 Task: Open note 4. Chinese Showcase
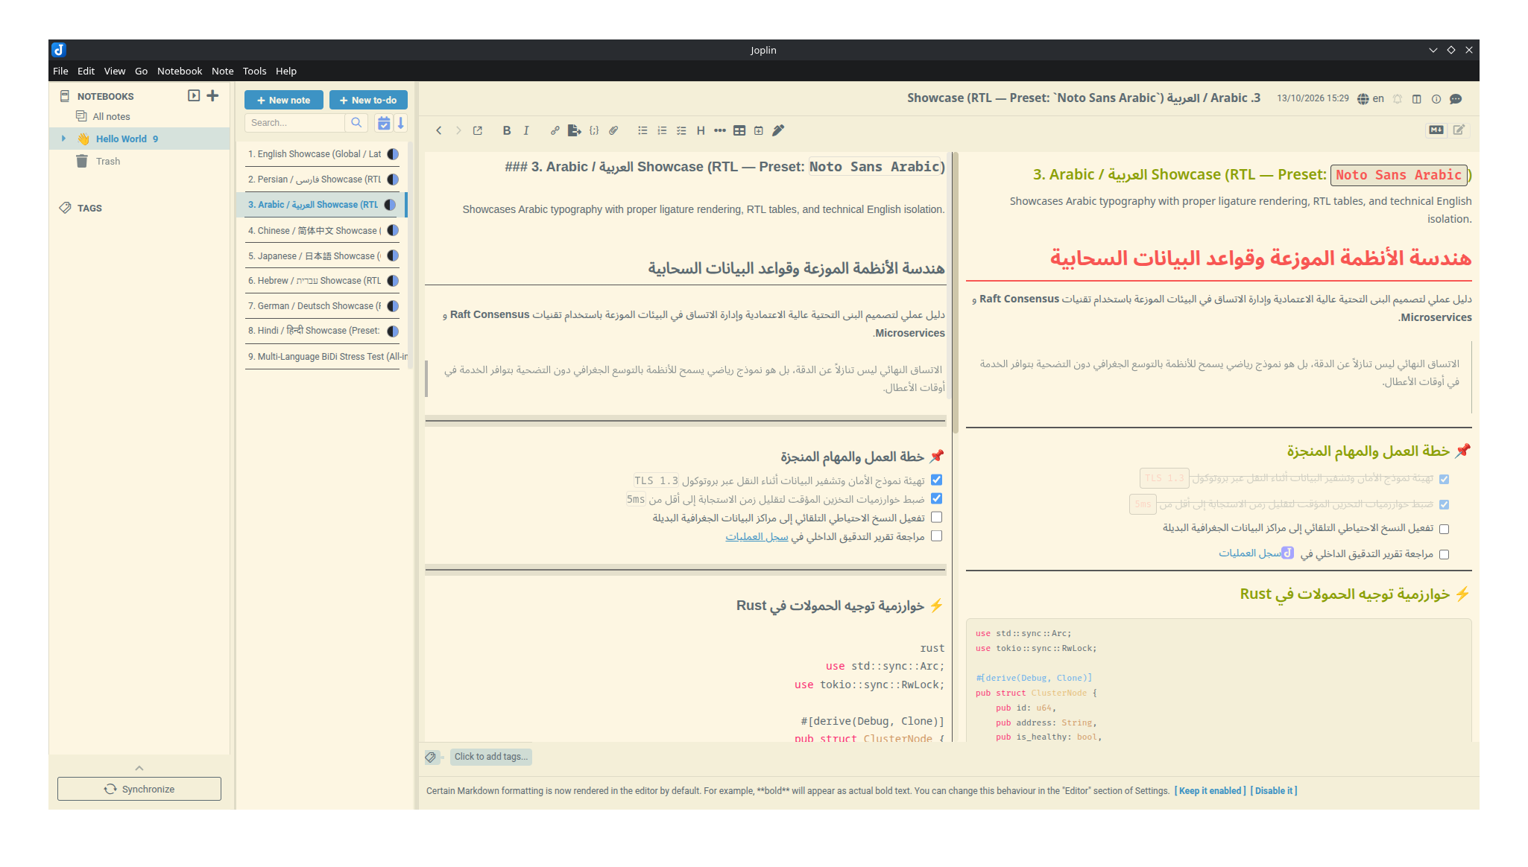point(322,231)
